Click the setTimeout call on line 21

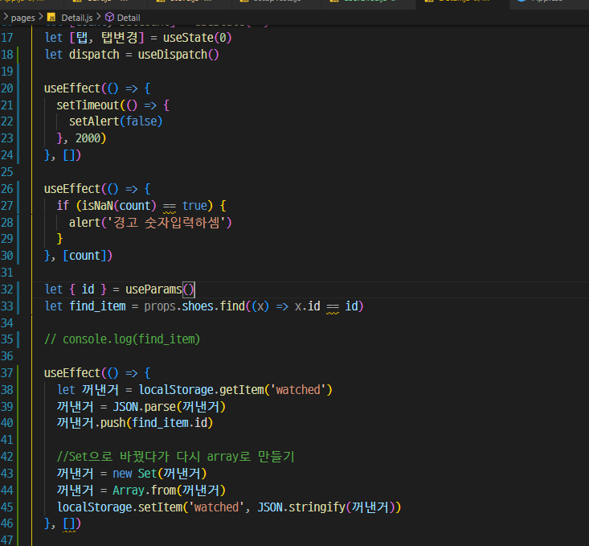(x=88, y=105)
